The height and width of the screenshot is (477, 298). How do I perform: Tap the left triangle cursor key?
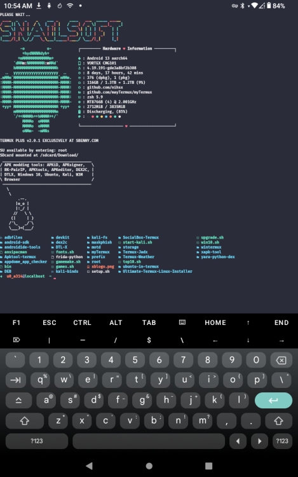(x=238, y=441)
